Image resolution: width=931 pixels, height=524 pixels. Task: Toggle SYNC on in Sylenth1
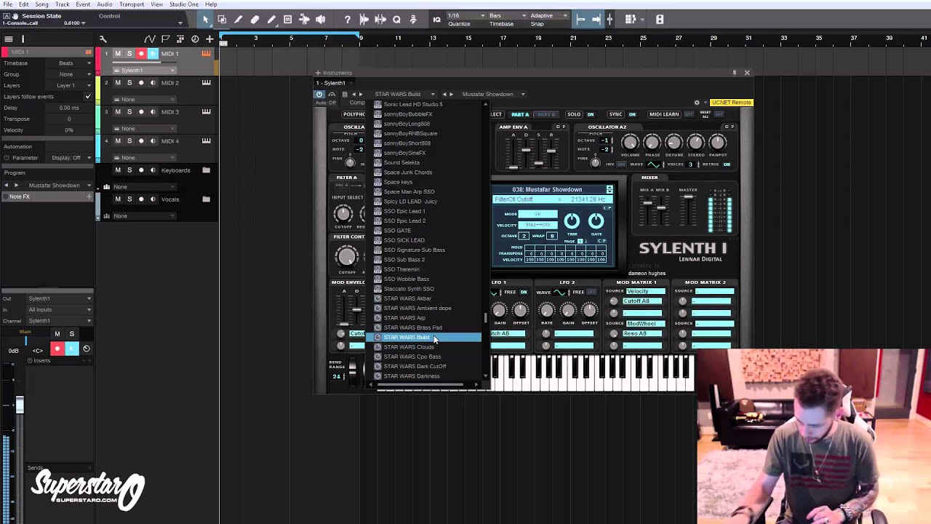pyautogui.click(x=633, y=114)
